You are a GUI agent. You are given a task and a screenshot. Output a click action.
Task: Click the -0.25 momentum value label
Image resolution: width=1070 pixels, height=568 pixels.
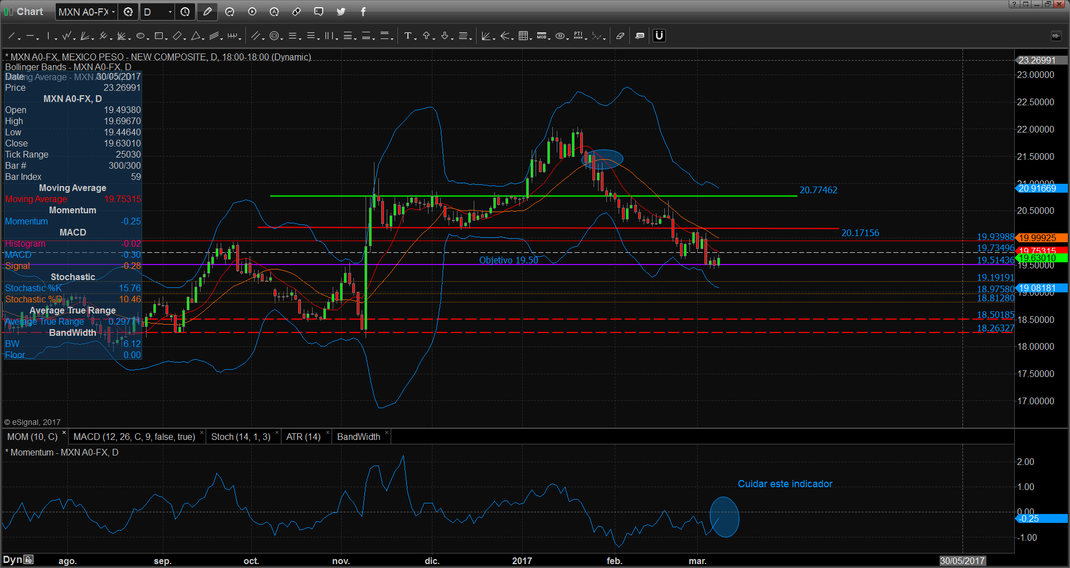1041,518
